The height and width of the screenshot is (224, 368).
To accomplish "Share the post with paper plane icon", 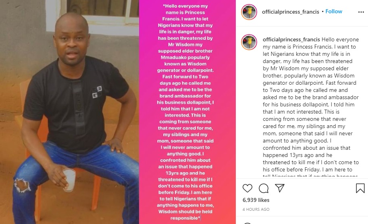I will [x=280, y=188].
